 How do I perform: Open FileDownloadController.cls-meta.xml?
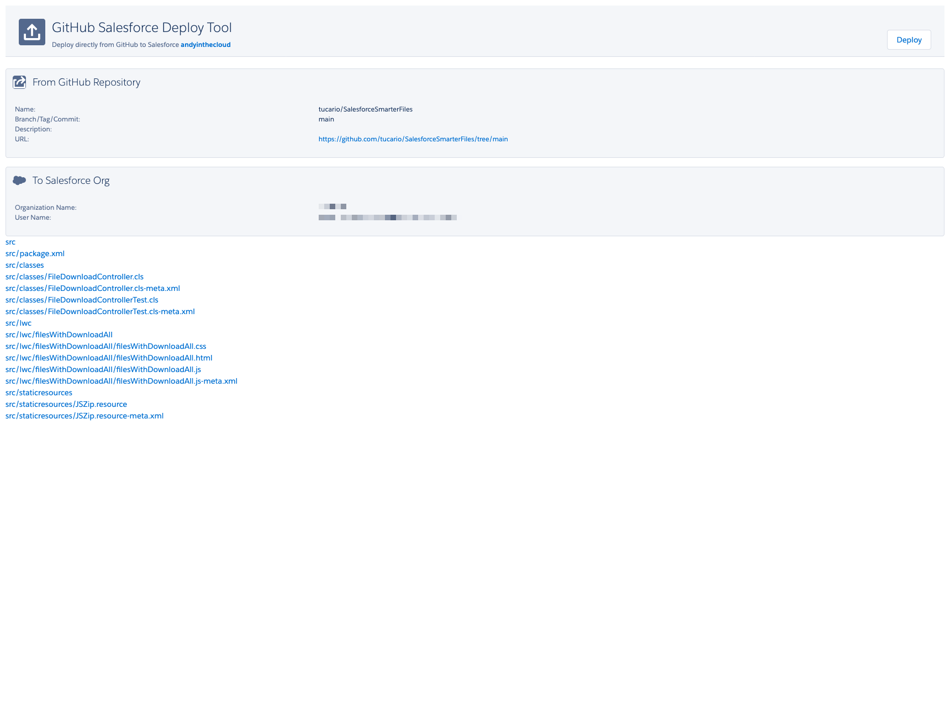(92, 288)
